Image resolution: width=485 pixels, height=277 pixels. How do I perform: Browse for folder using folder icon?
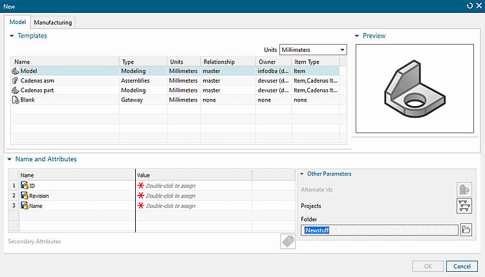(467, 230)
